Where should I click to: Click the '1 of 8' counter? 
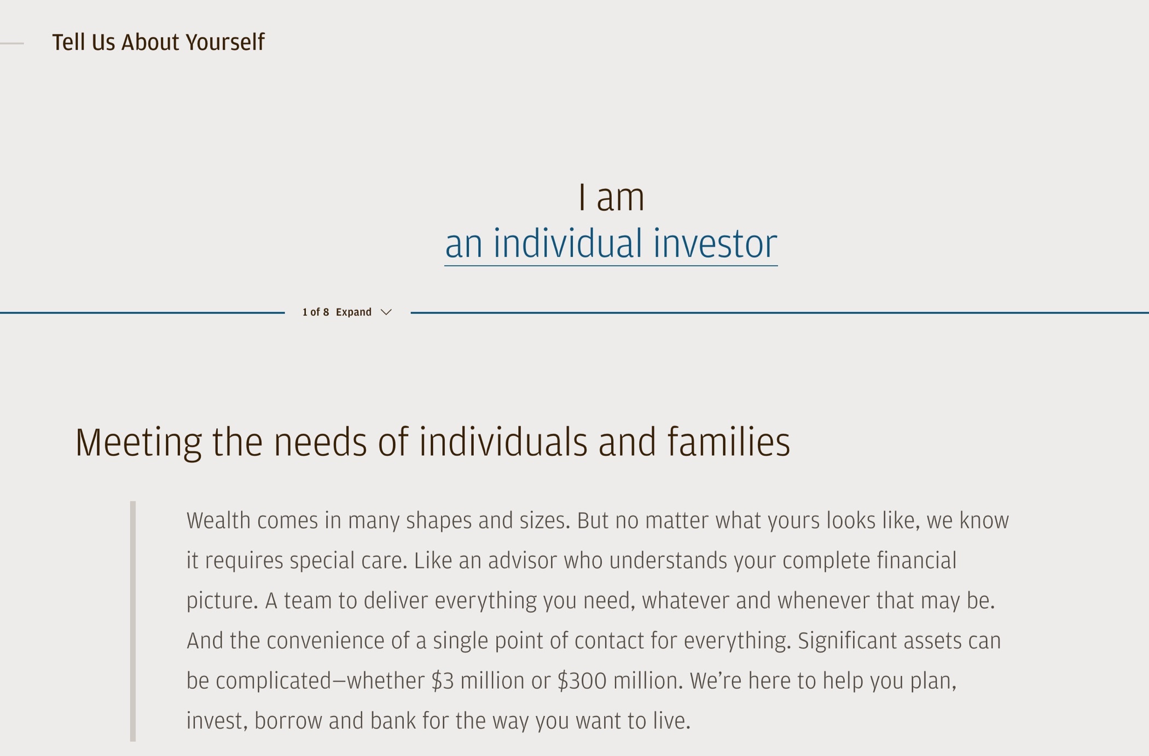(x=316, y=312)
